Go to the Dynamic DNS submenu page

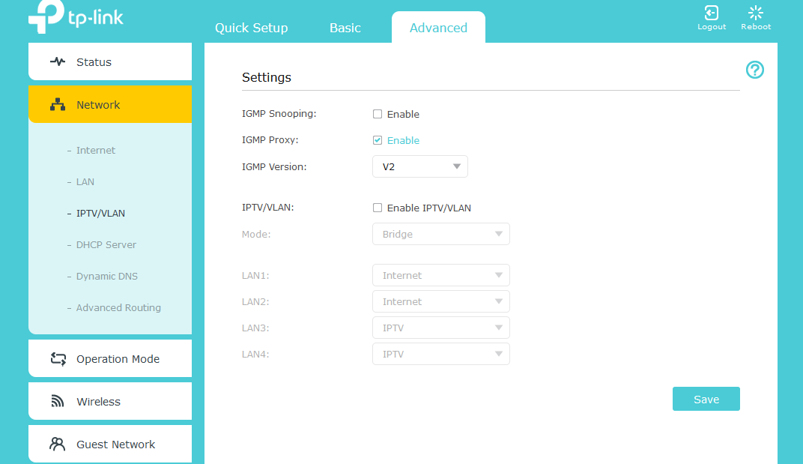point(107,277)
